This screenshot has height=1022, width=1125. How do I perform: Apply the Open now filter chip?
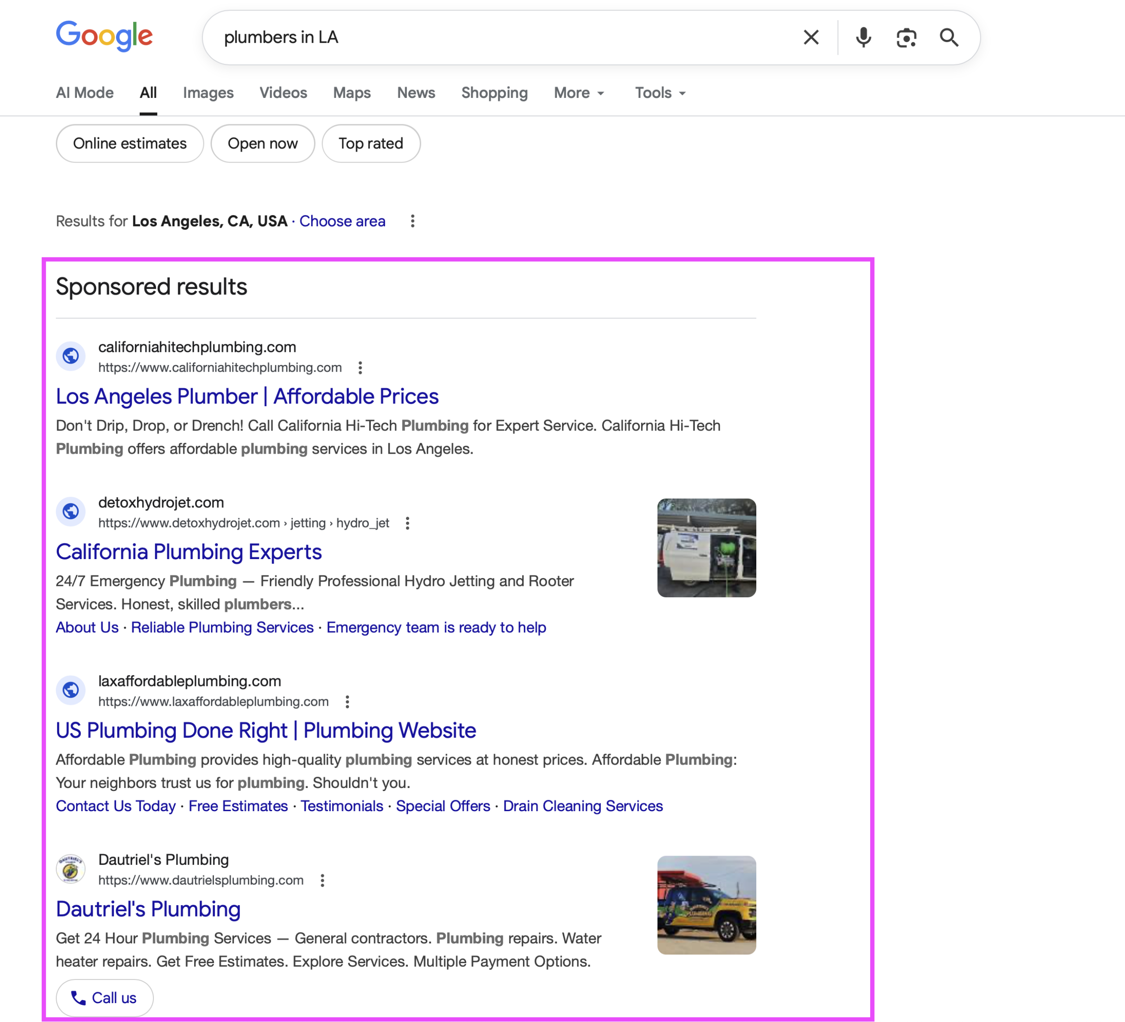tap(262, 143)
